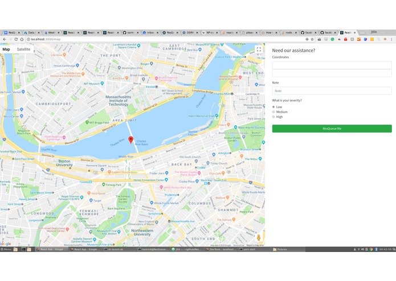Click the second Coordinates input field
The height and width of the screenshot is (281, 396).
332,73
